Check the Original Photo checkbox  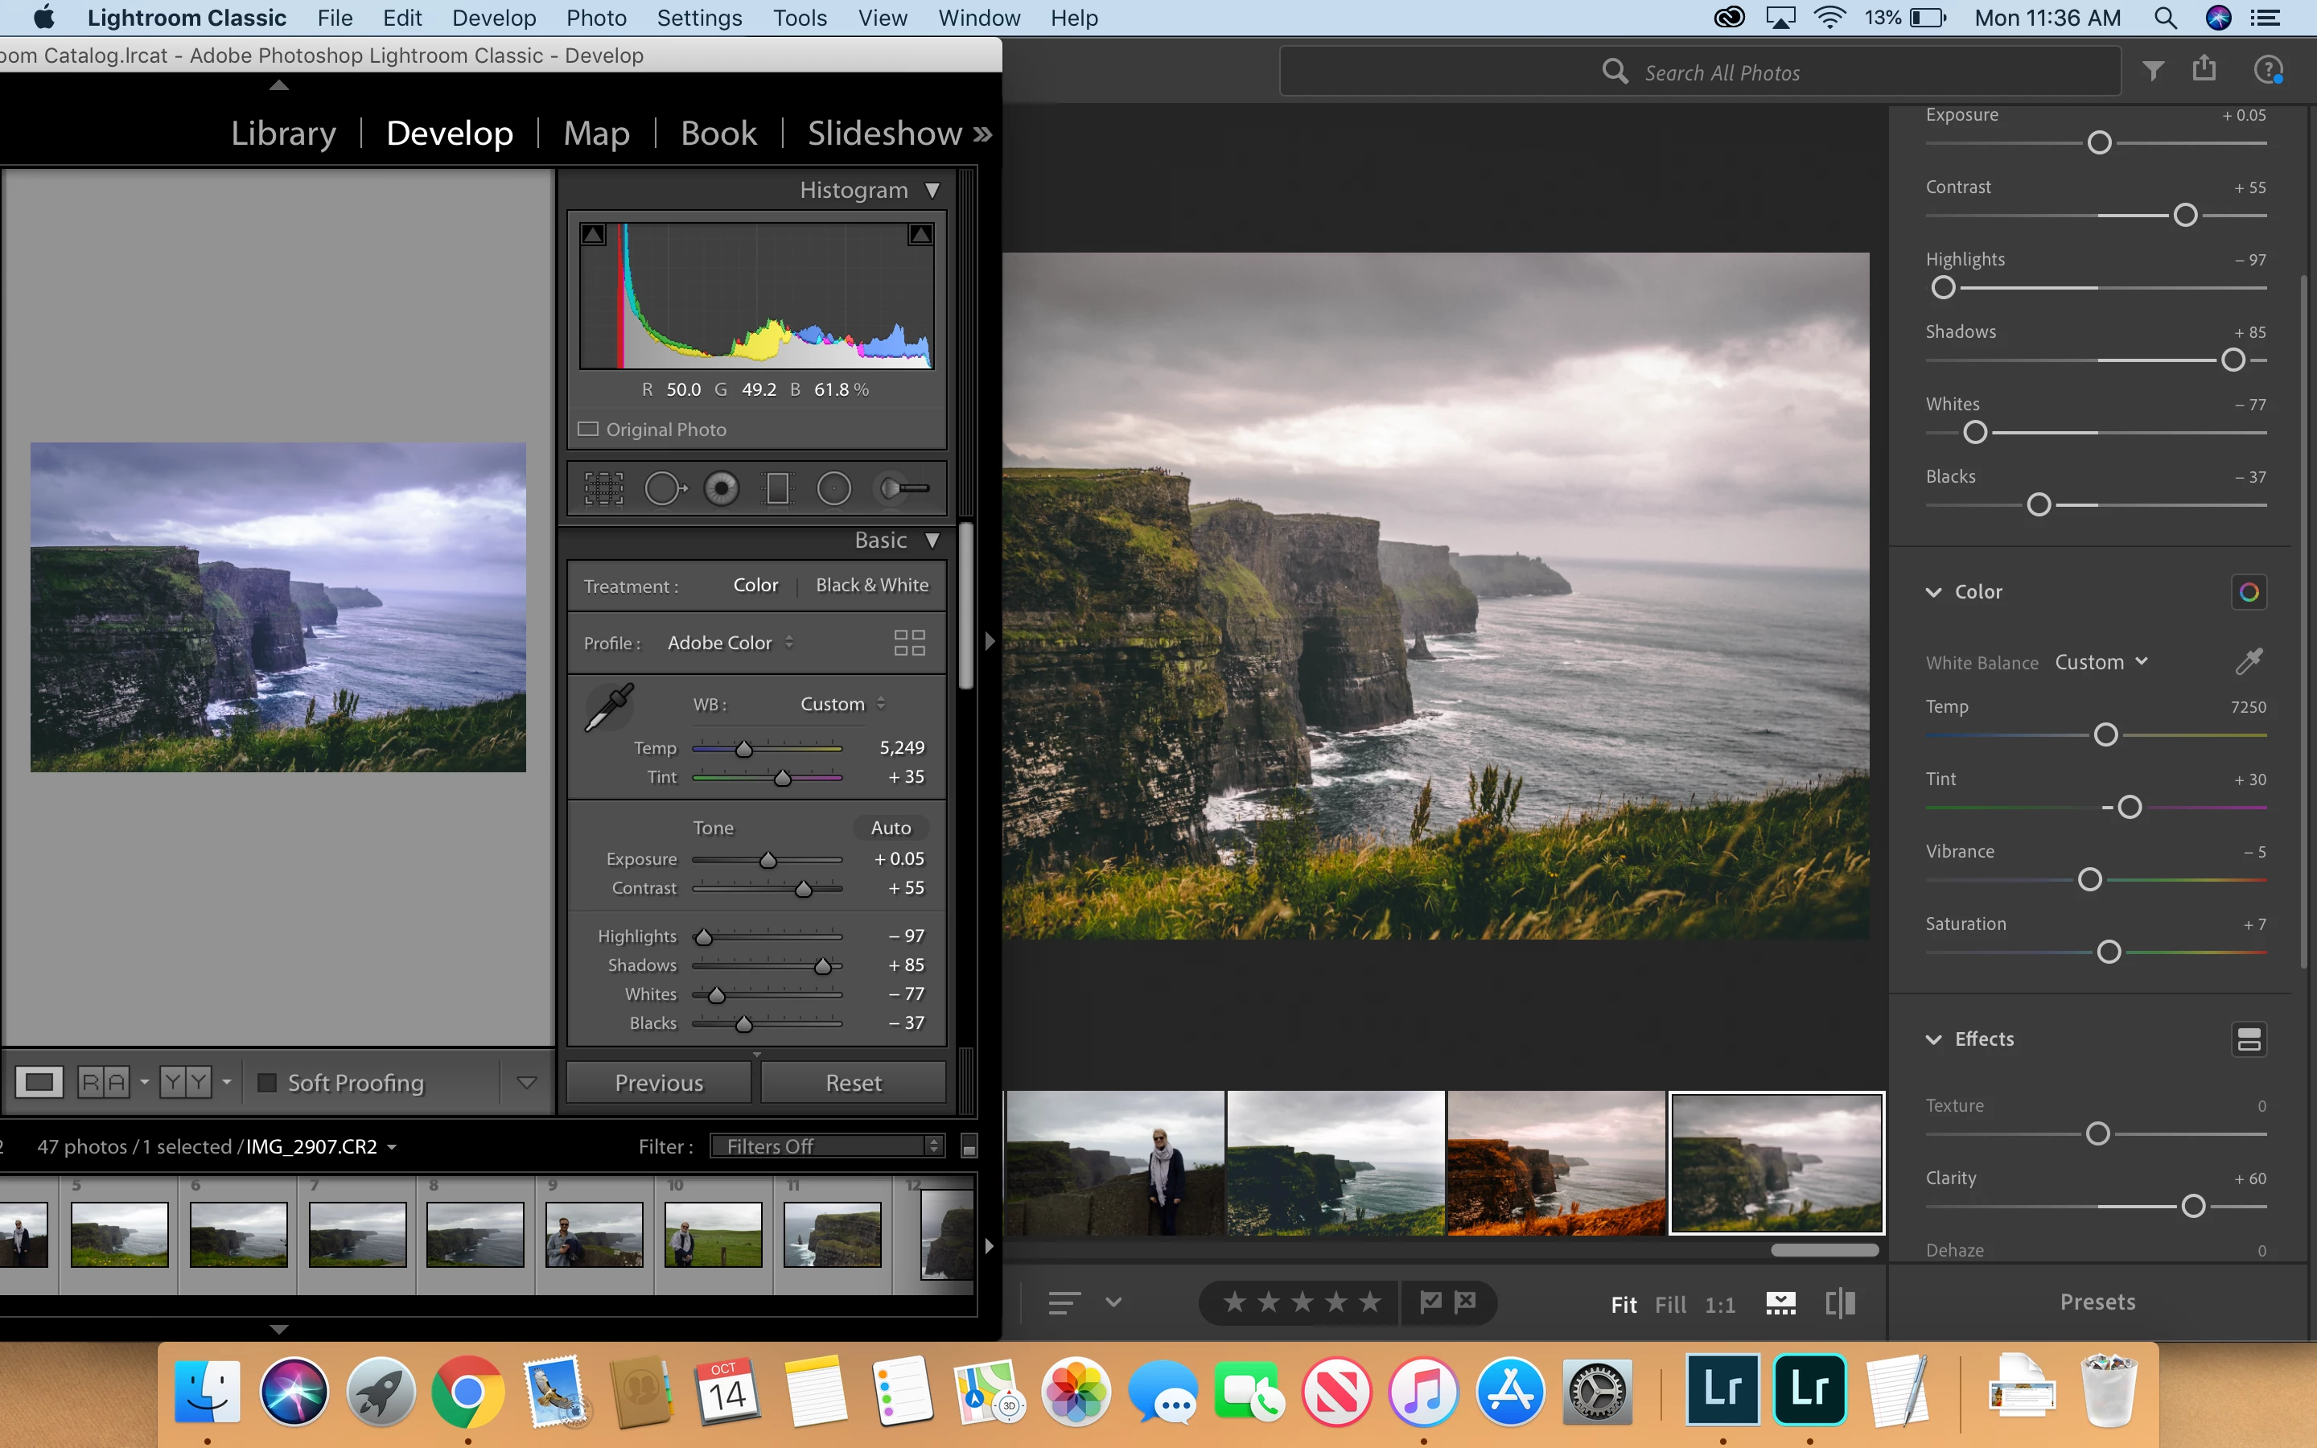point(588,429)
